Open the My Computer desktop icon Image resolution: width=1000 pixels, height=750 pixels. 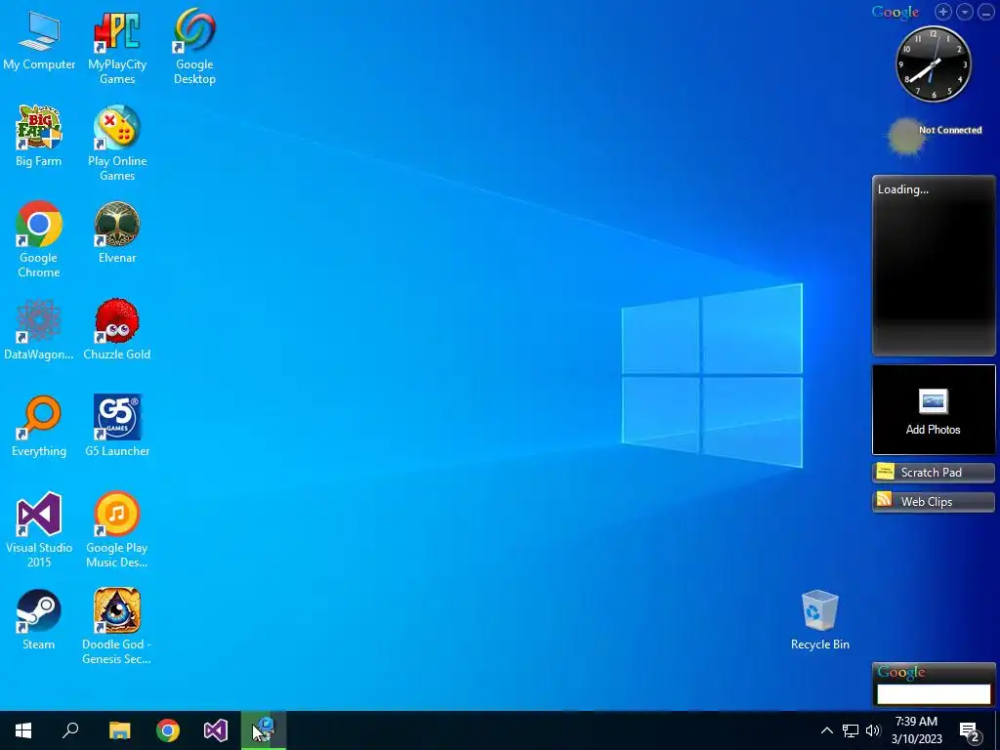pos(39,39)
